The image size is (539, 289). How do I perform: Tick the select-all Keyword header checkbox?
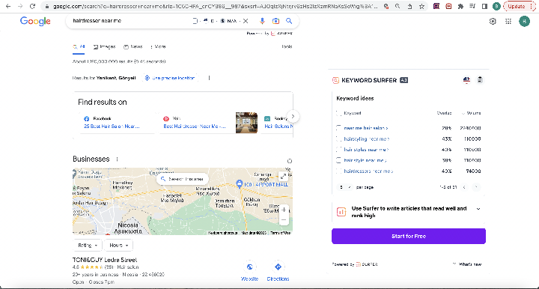(x=338, y=113)
